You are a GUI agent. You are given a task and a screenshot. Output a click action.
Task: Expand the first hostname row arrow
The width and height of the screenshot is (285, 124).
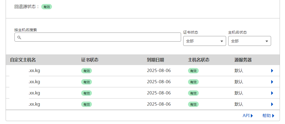pyautogui.click(x=272, y=71)
